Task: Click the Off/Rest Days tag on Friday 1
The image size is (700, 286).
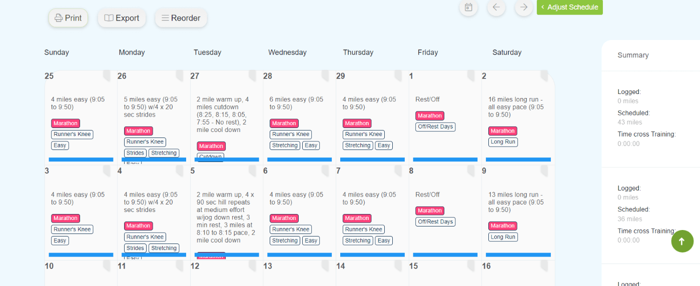Action: (435, 126)
